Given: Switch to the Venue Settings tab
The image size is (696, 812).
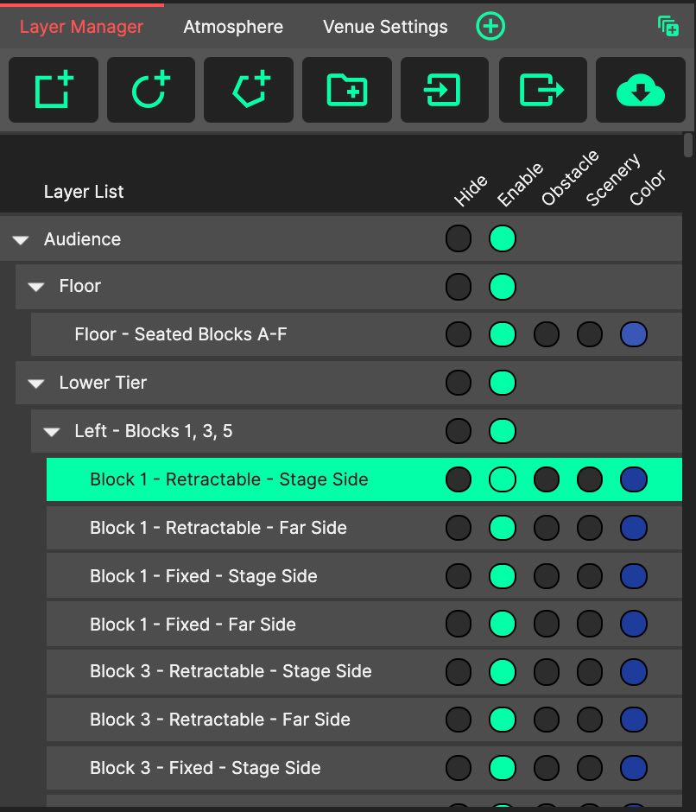Looking at the screenshot, I should click(385, 27).
